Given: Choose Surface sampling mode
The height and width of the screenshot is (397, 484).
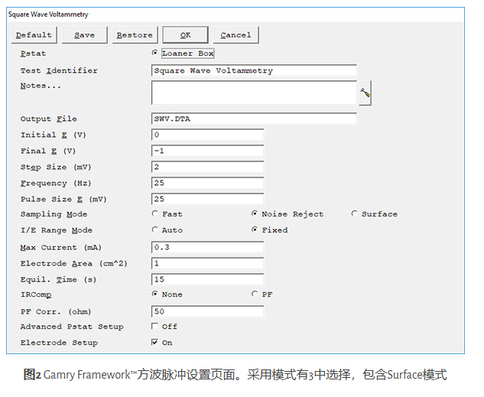Looking at the screenshot, I should (x=354, y=213).
